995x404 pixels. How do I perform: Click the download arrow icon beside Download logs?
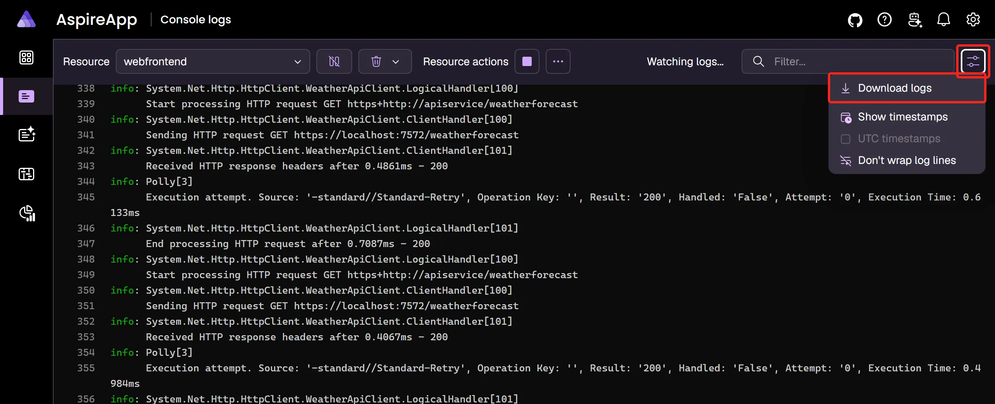(845, 88)
